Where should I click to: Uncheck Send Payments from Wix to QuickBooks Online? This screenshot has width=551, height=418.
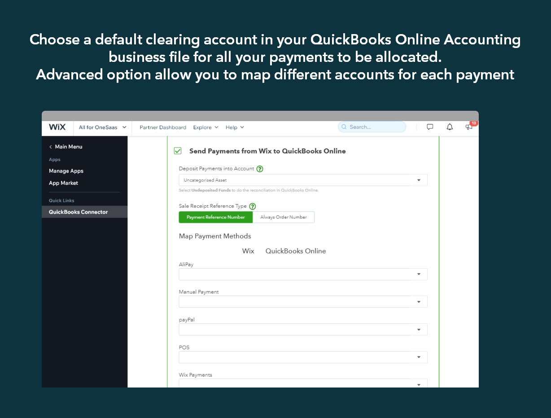[x=178, y=151]
